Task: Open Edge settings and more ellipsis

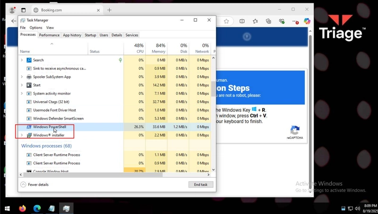Action: [x=295, y=21]
